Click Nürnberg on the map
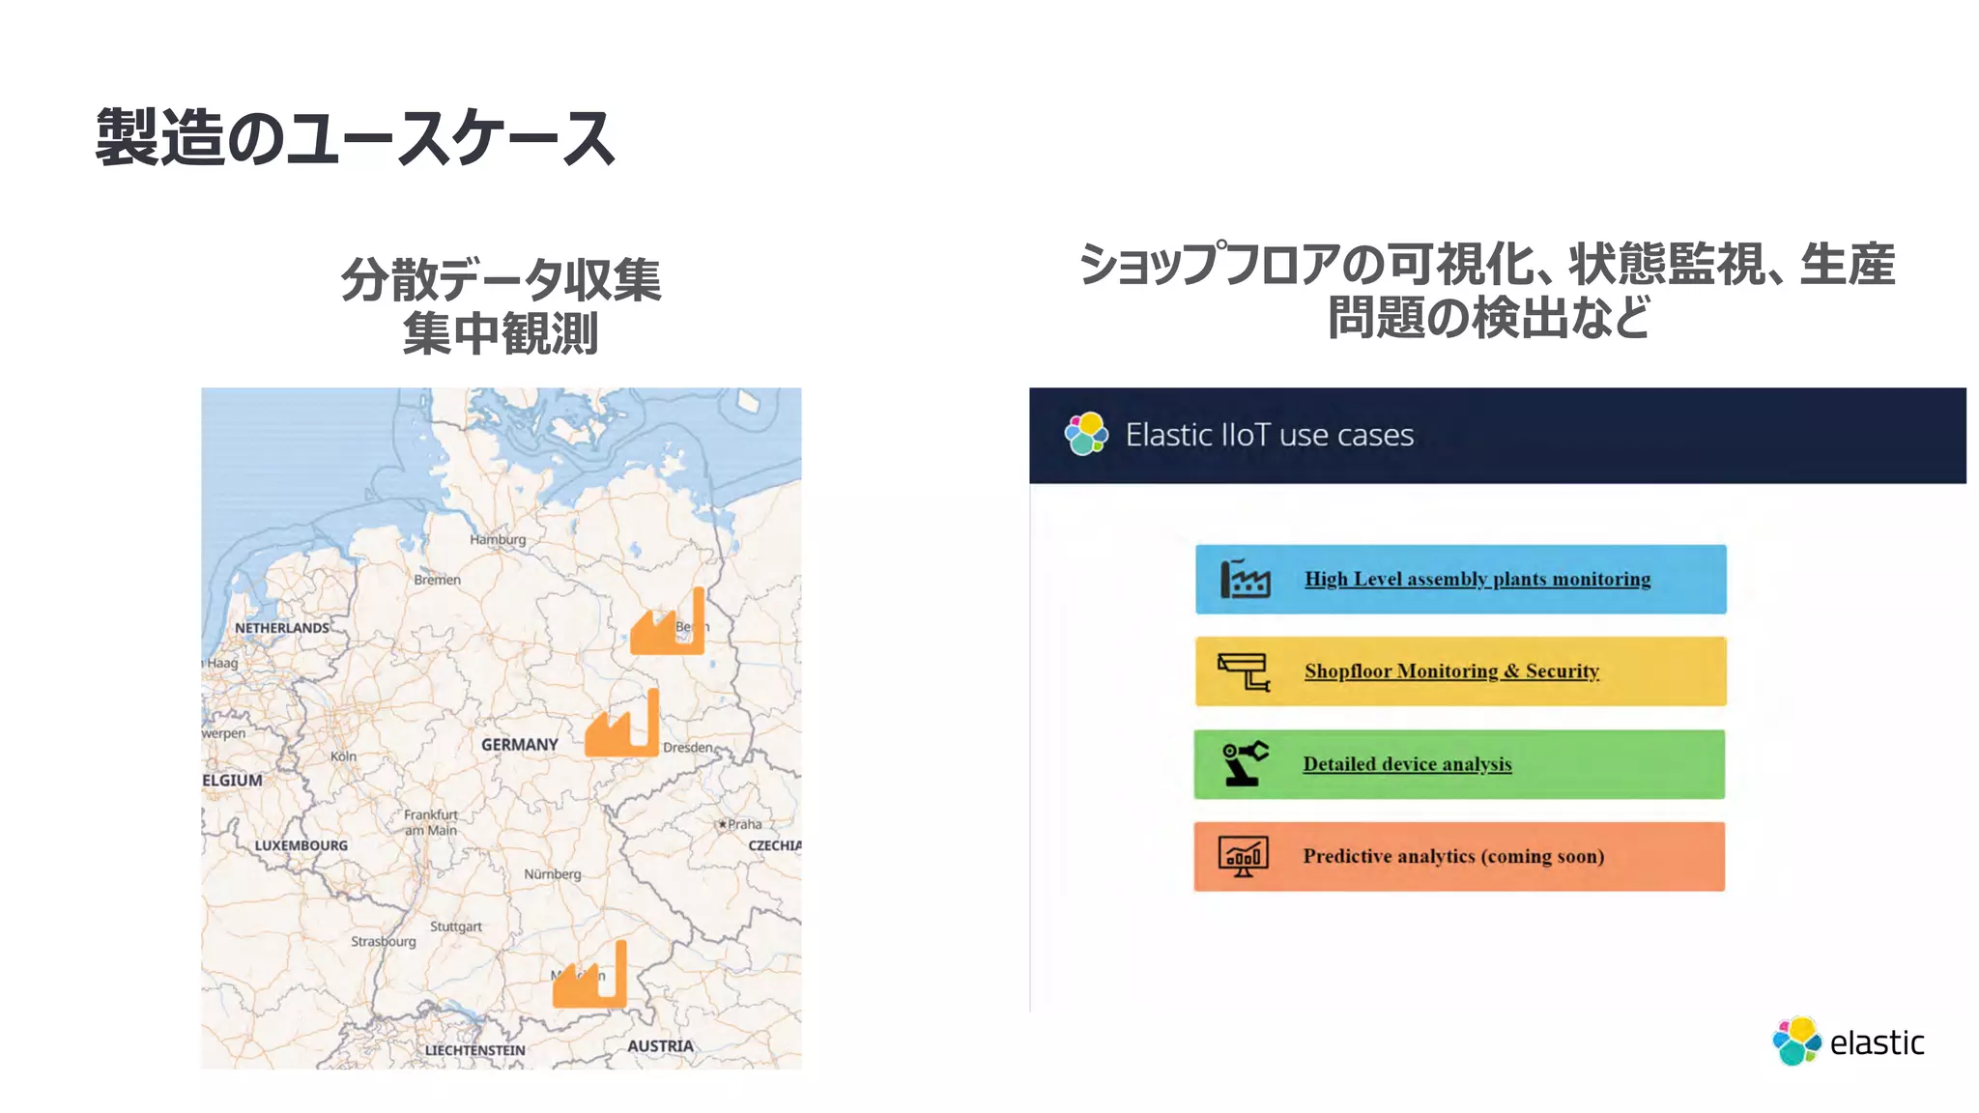Screen dimensions: 1979x1113 [x=553, y=874]
